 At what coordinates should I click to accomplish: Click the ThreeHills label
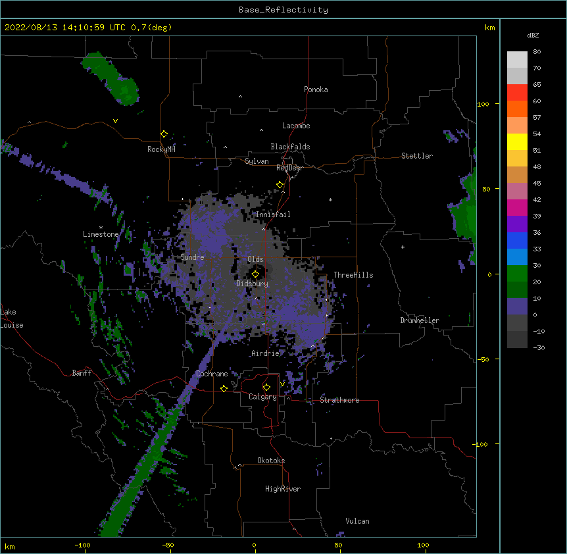point(353,275)
